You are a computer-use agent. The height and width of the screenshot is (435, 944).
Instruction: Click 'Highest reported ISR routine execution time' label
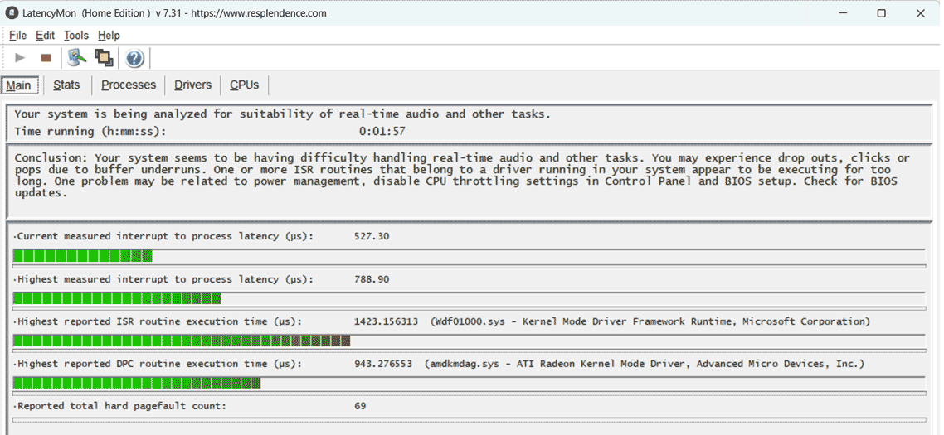[158, 321]
